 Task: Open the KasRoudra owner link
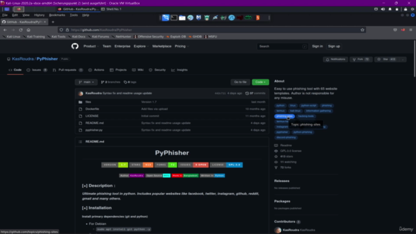23,59
